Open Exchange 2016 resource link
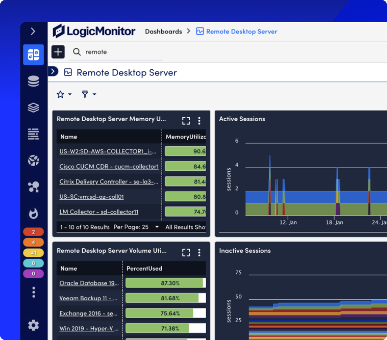 tap(88, 313)
